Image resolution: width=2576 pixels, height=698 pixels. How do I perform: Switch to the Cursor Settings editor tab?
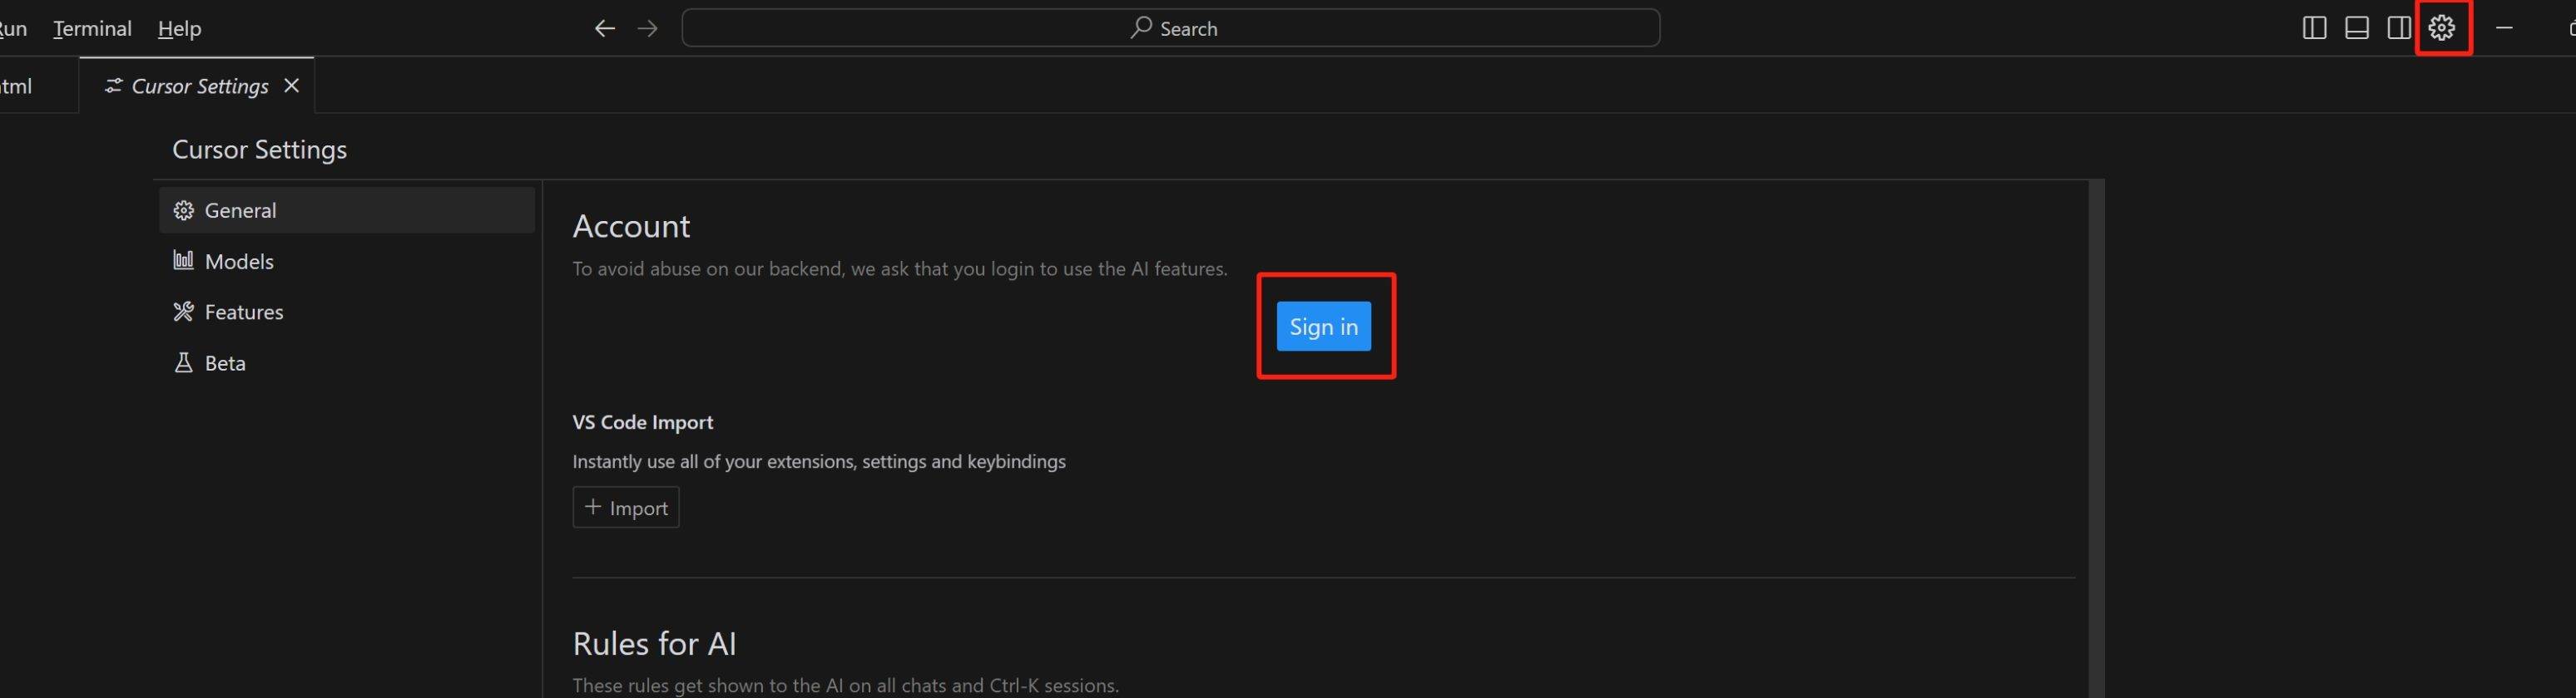coord(199,86)
